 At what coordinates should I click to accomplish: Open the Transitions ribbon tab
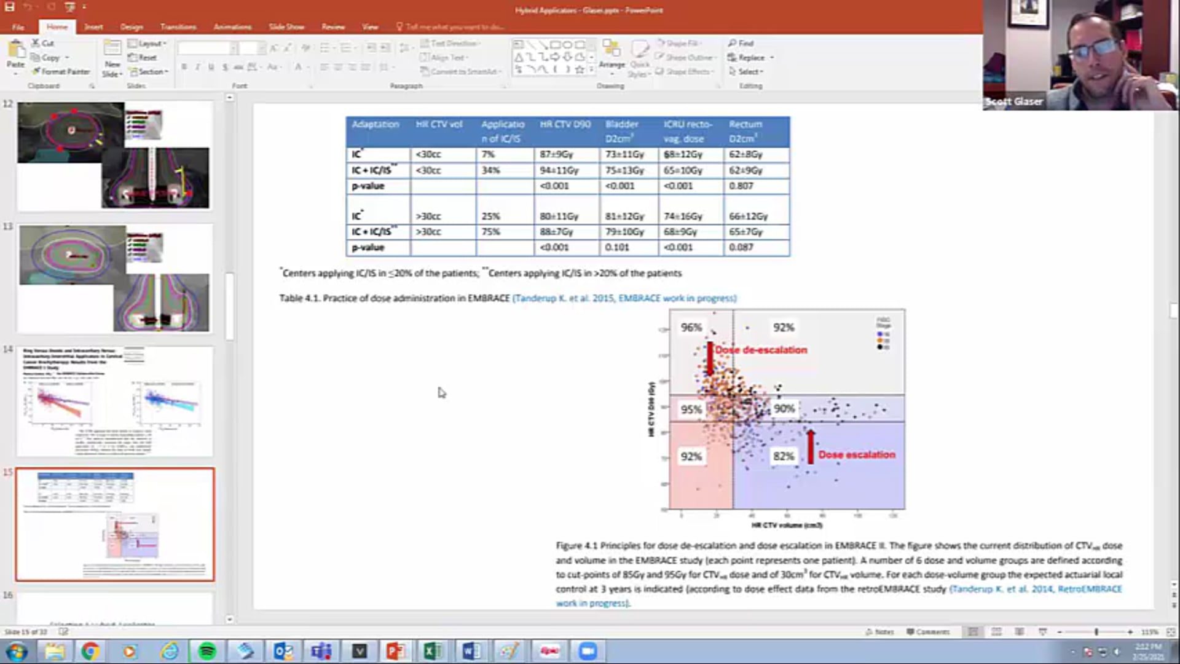tap(178, 26)
